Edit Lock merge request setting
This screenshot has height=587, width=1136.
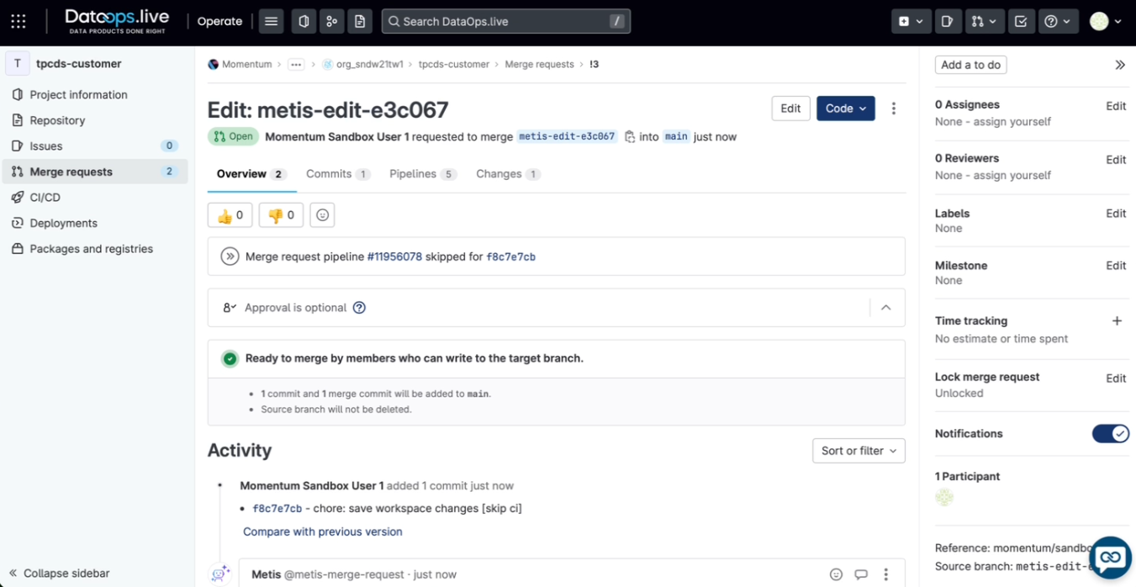click(x=1116, y=378)
